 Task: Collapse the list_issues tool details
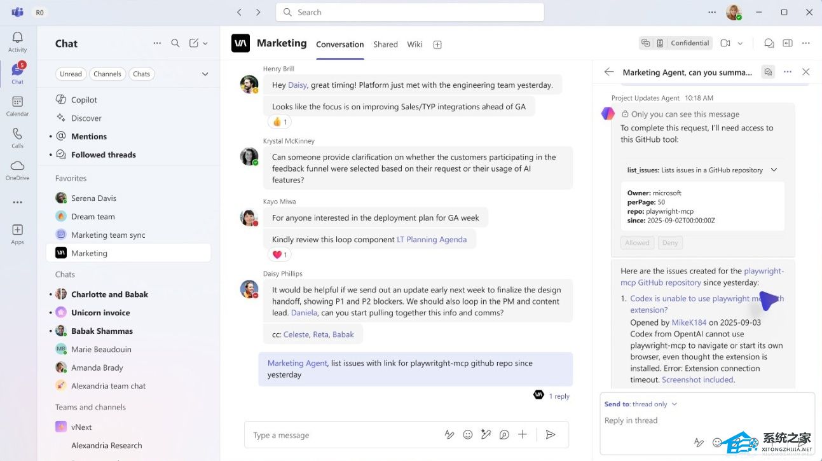tap(774, 170)
